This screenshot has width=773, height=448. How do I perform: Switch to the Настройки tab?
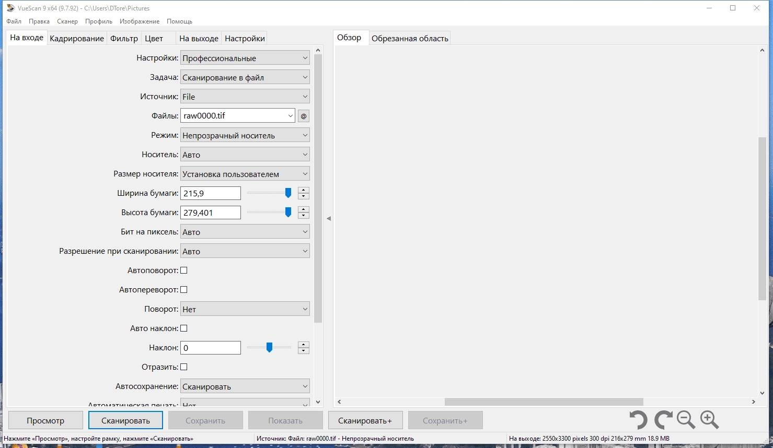pyautogui.click(x=245, y=39)
